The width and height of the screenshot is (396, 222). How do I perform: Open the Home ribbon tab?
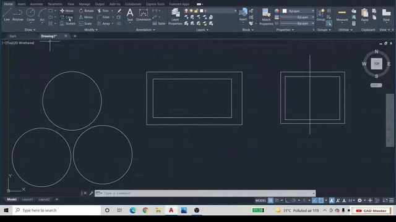8,4
